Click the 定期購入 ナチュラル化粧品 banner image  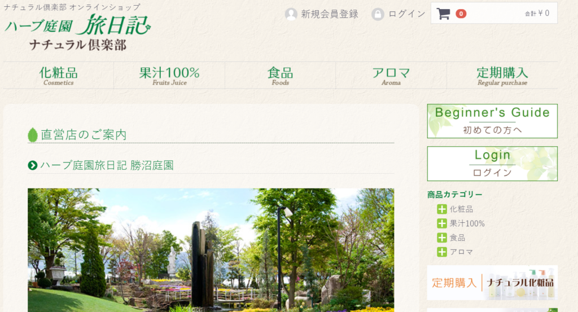pyautogui.click(x=492, y=283)
